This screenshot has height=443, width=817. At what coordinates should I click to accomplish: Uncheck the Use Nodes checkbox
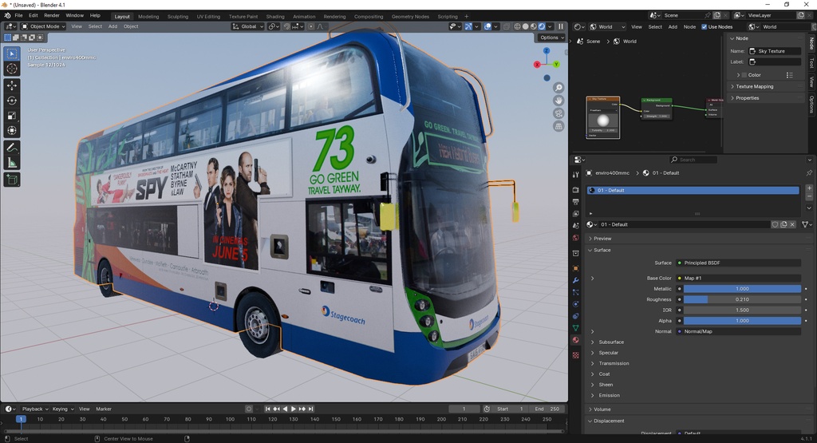click(705, 26)
